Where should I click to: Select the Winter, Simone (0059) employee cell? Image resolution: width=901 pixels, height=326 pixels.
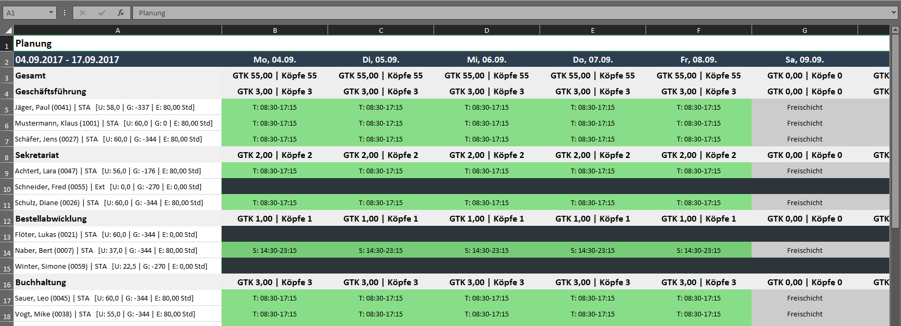click(118, 266)
